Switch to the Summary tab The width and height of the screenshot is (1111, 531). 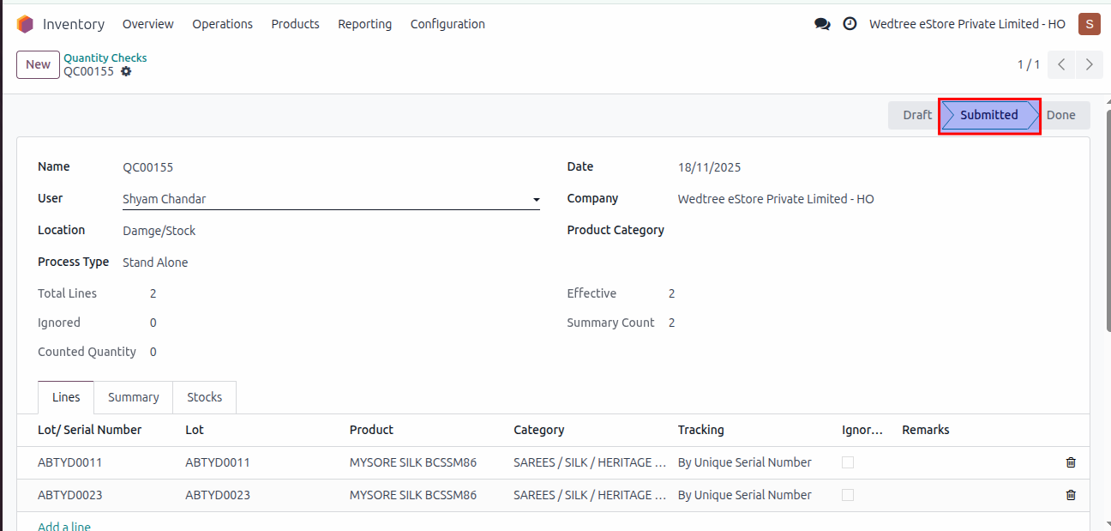pos(133,397)
